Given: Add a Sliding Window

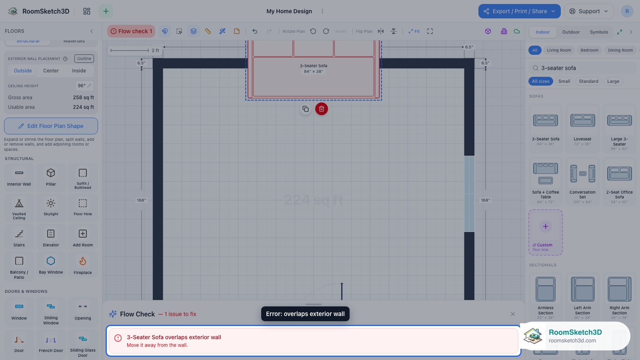Looking at the screenshot, I should coord(51,313).
